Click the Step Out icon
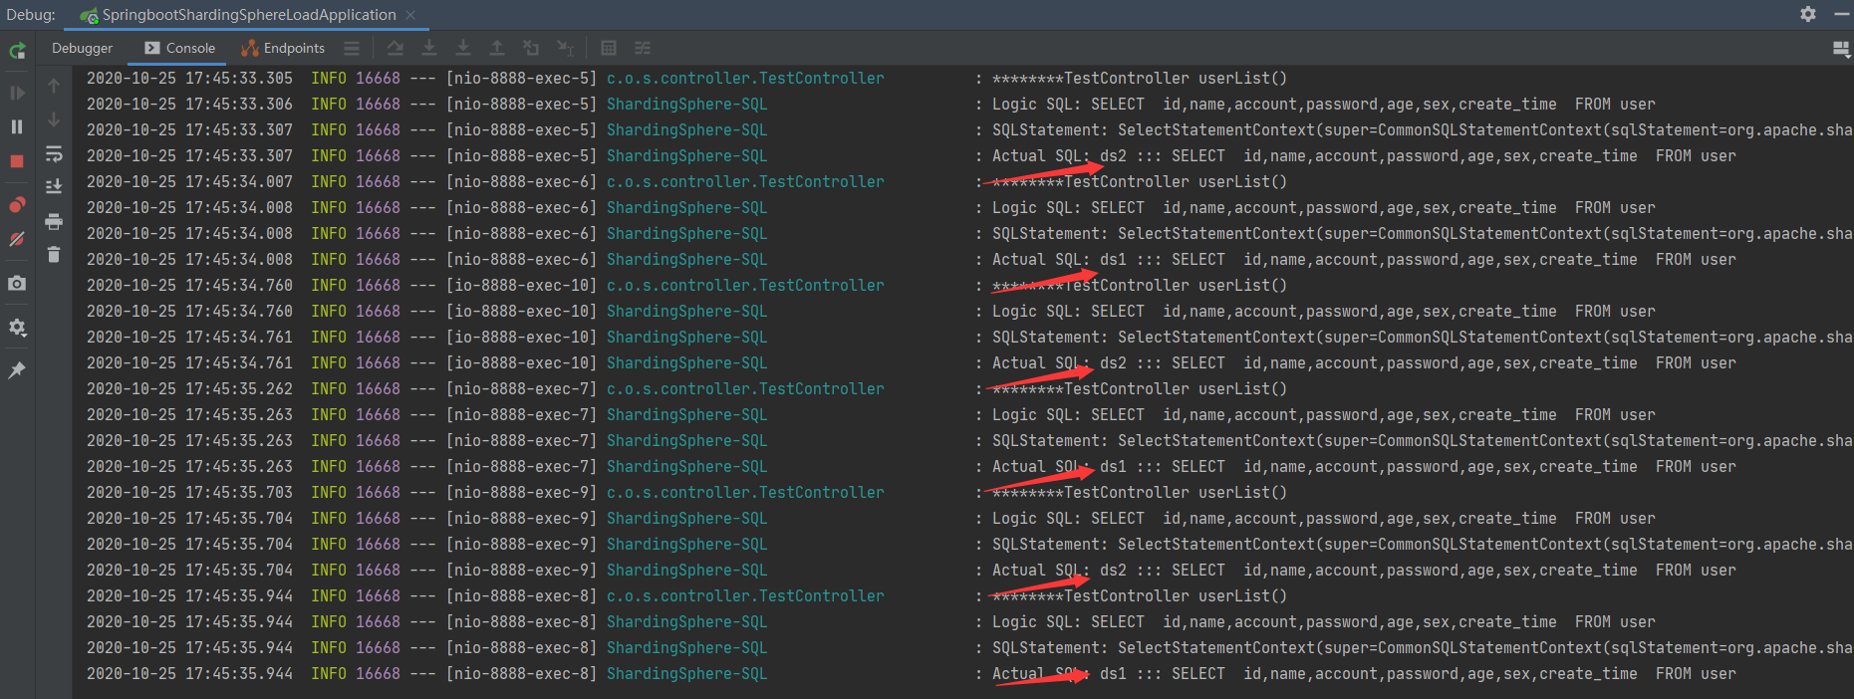This screenshot has height=699, width=1854. (497, 48)
